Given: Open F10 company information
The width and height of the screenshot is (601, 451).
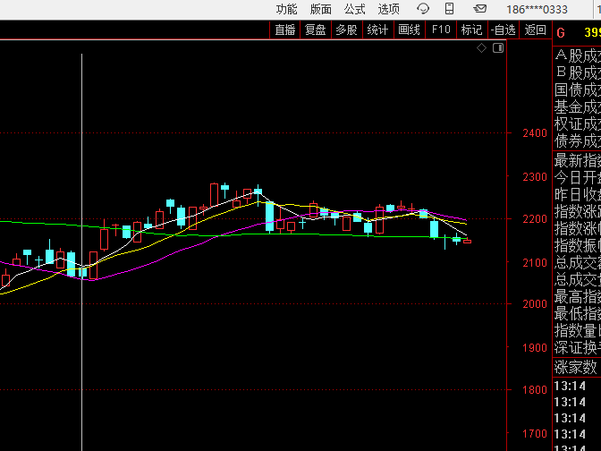Looking at the screenshot, I should pos(441,30).
